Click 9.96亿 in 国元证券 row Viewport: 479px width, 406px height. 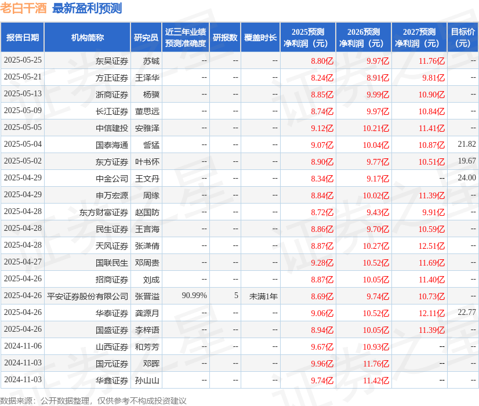click(x=322, y=364)
